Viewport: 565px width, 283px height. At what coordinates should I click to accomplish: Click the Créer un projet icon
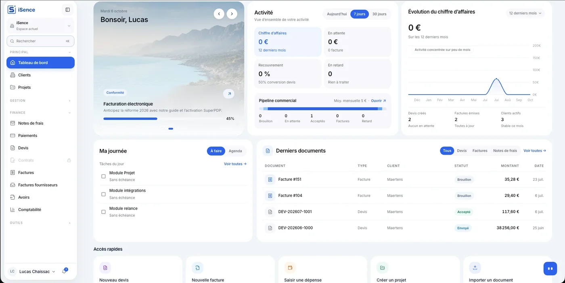(x=382, y=268)
